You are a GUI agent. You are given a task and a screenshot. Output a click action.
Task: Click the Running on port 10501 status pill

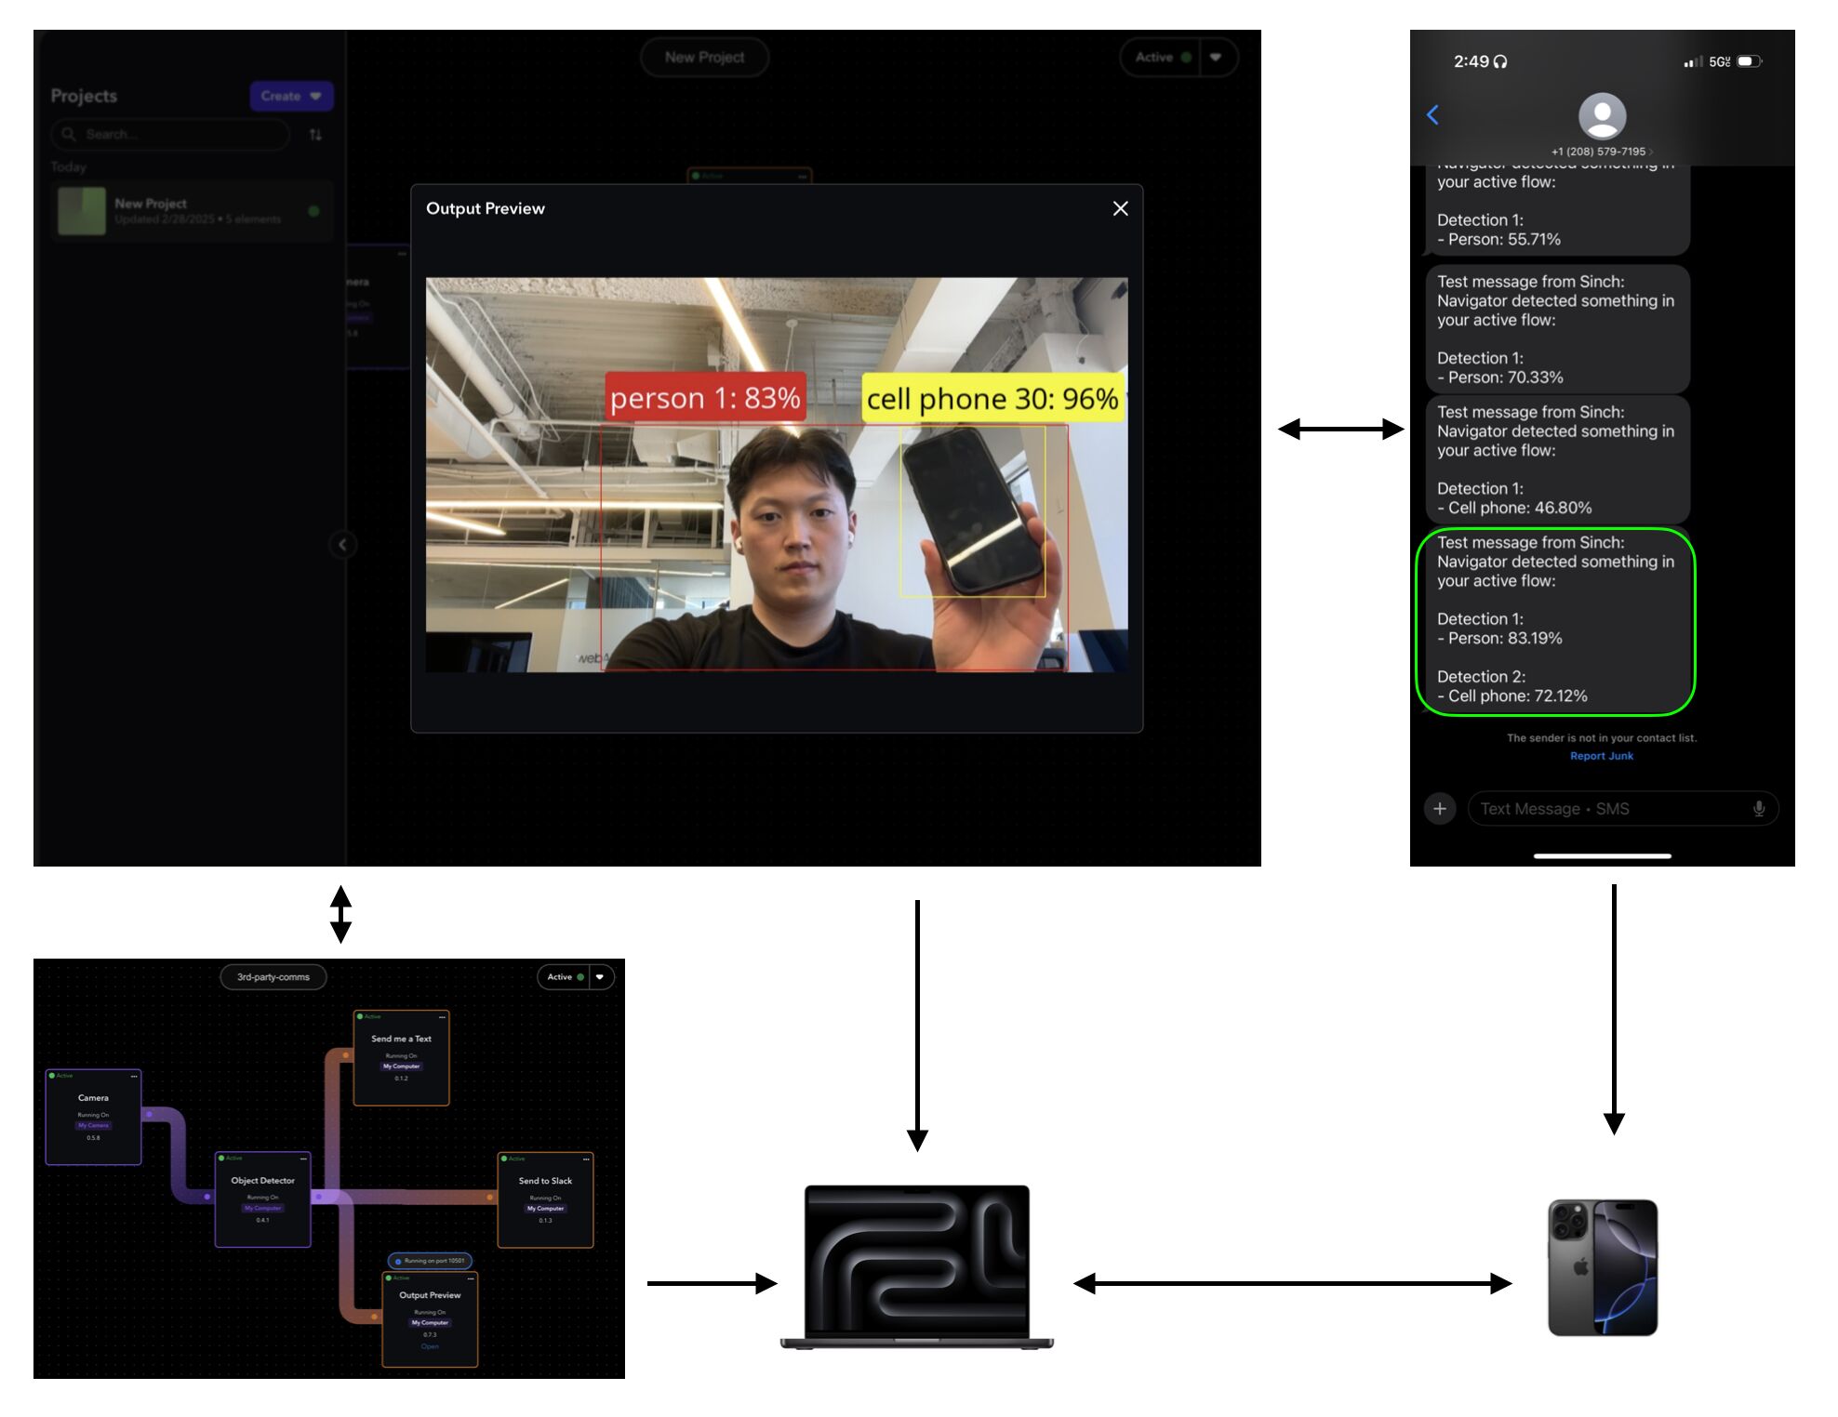tap(429, 1261)
